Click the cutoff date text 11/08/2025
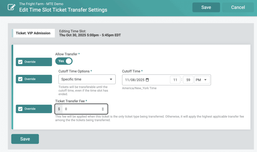This screenshot has height=152, width=257. click(x=135, y=80)
